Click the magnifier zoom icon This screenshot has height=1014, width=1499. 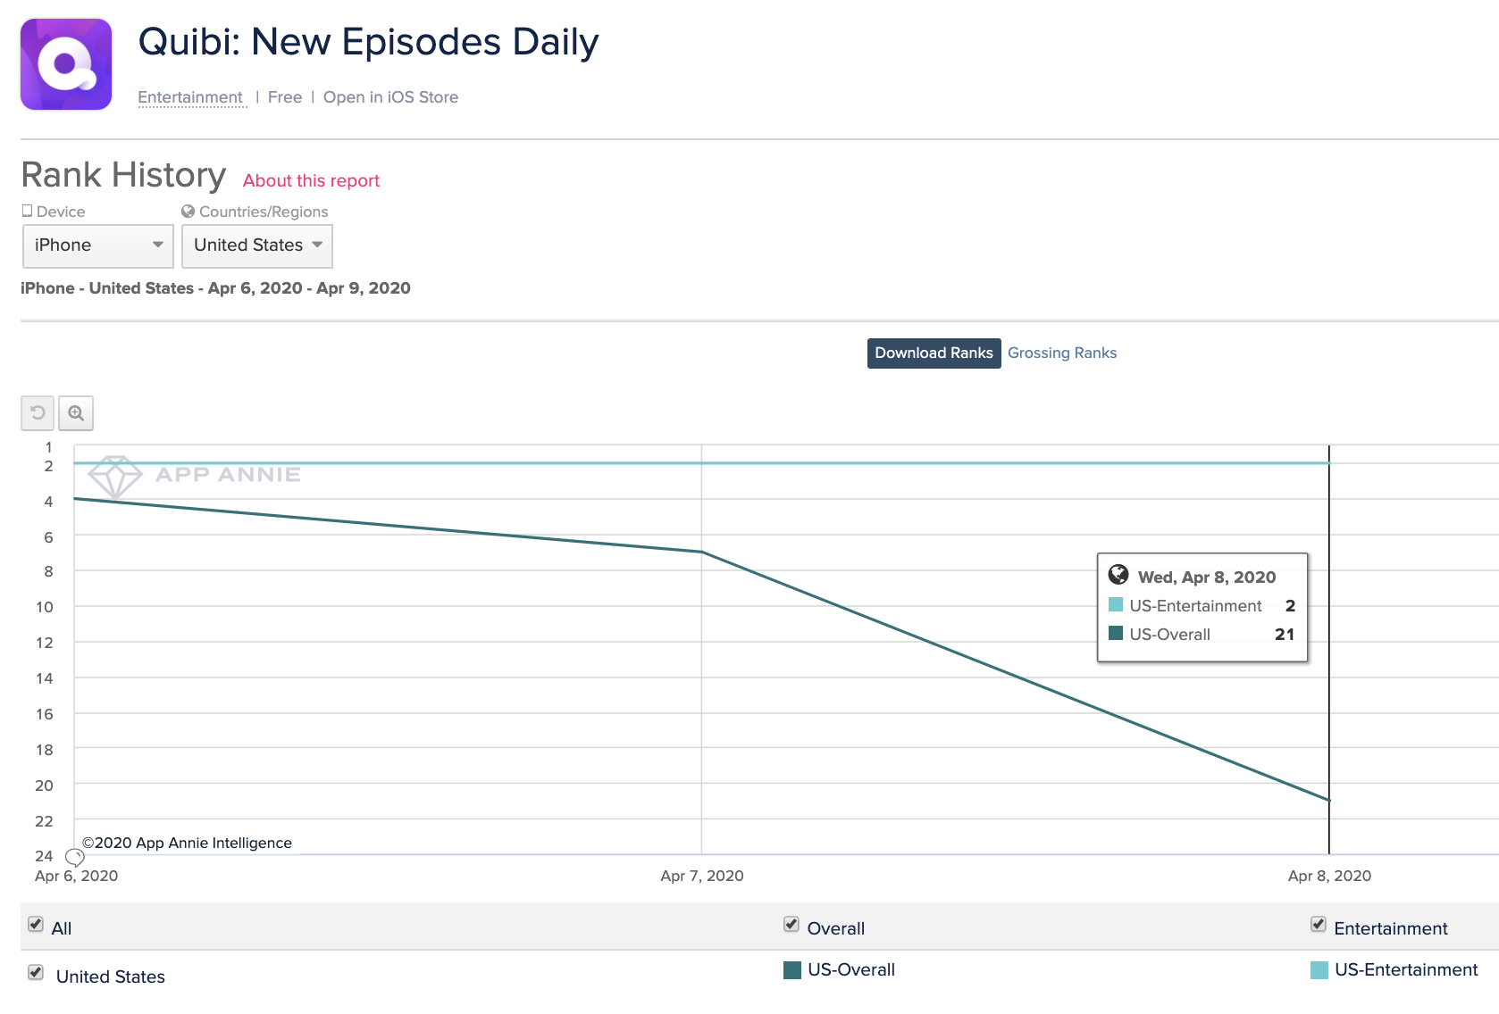click(76, 412)
